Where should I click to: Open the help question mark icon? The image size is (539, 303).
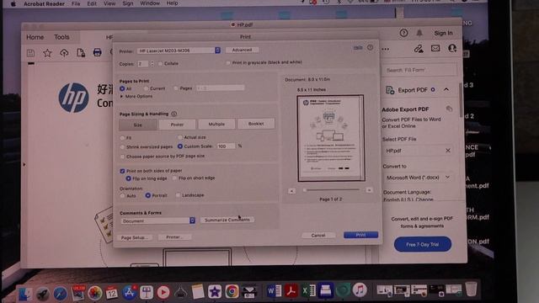coord(403,33)
